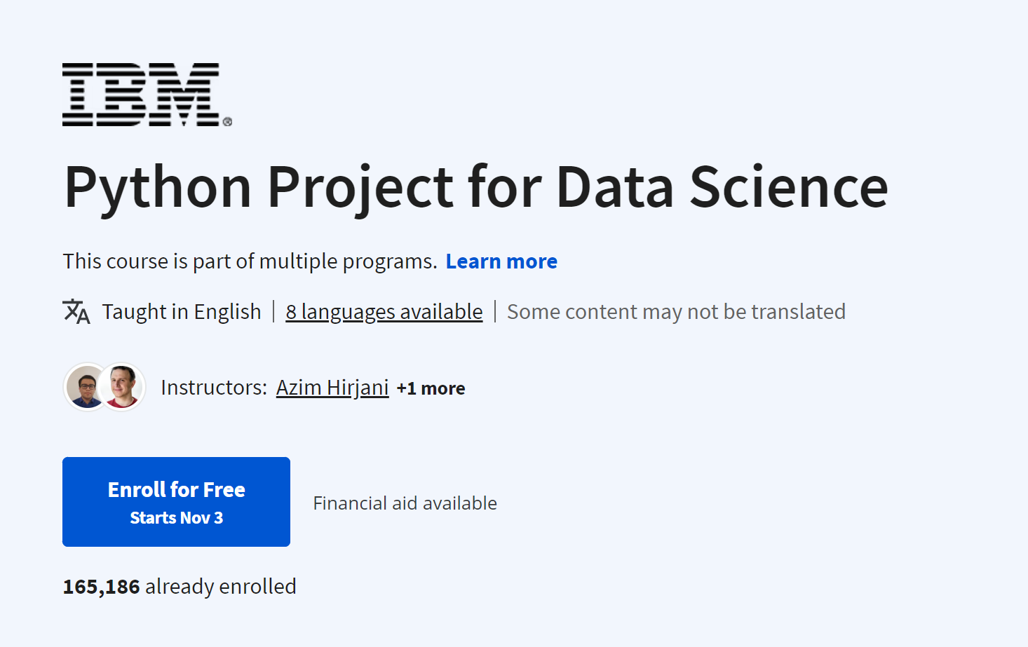
Task: View the 8 languages available
Action: [384, 311]
